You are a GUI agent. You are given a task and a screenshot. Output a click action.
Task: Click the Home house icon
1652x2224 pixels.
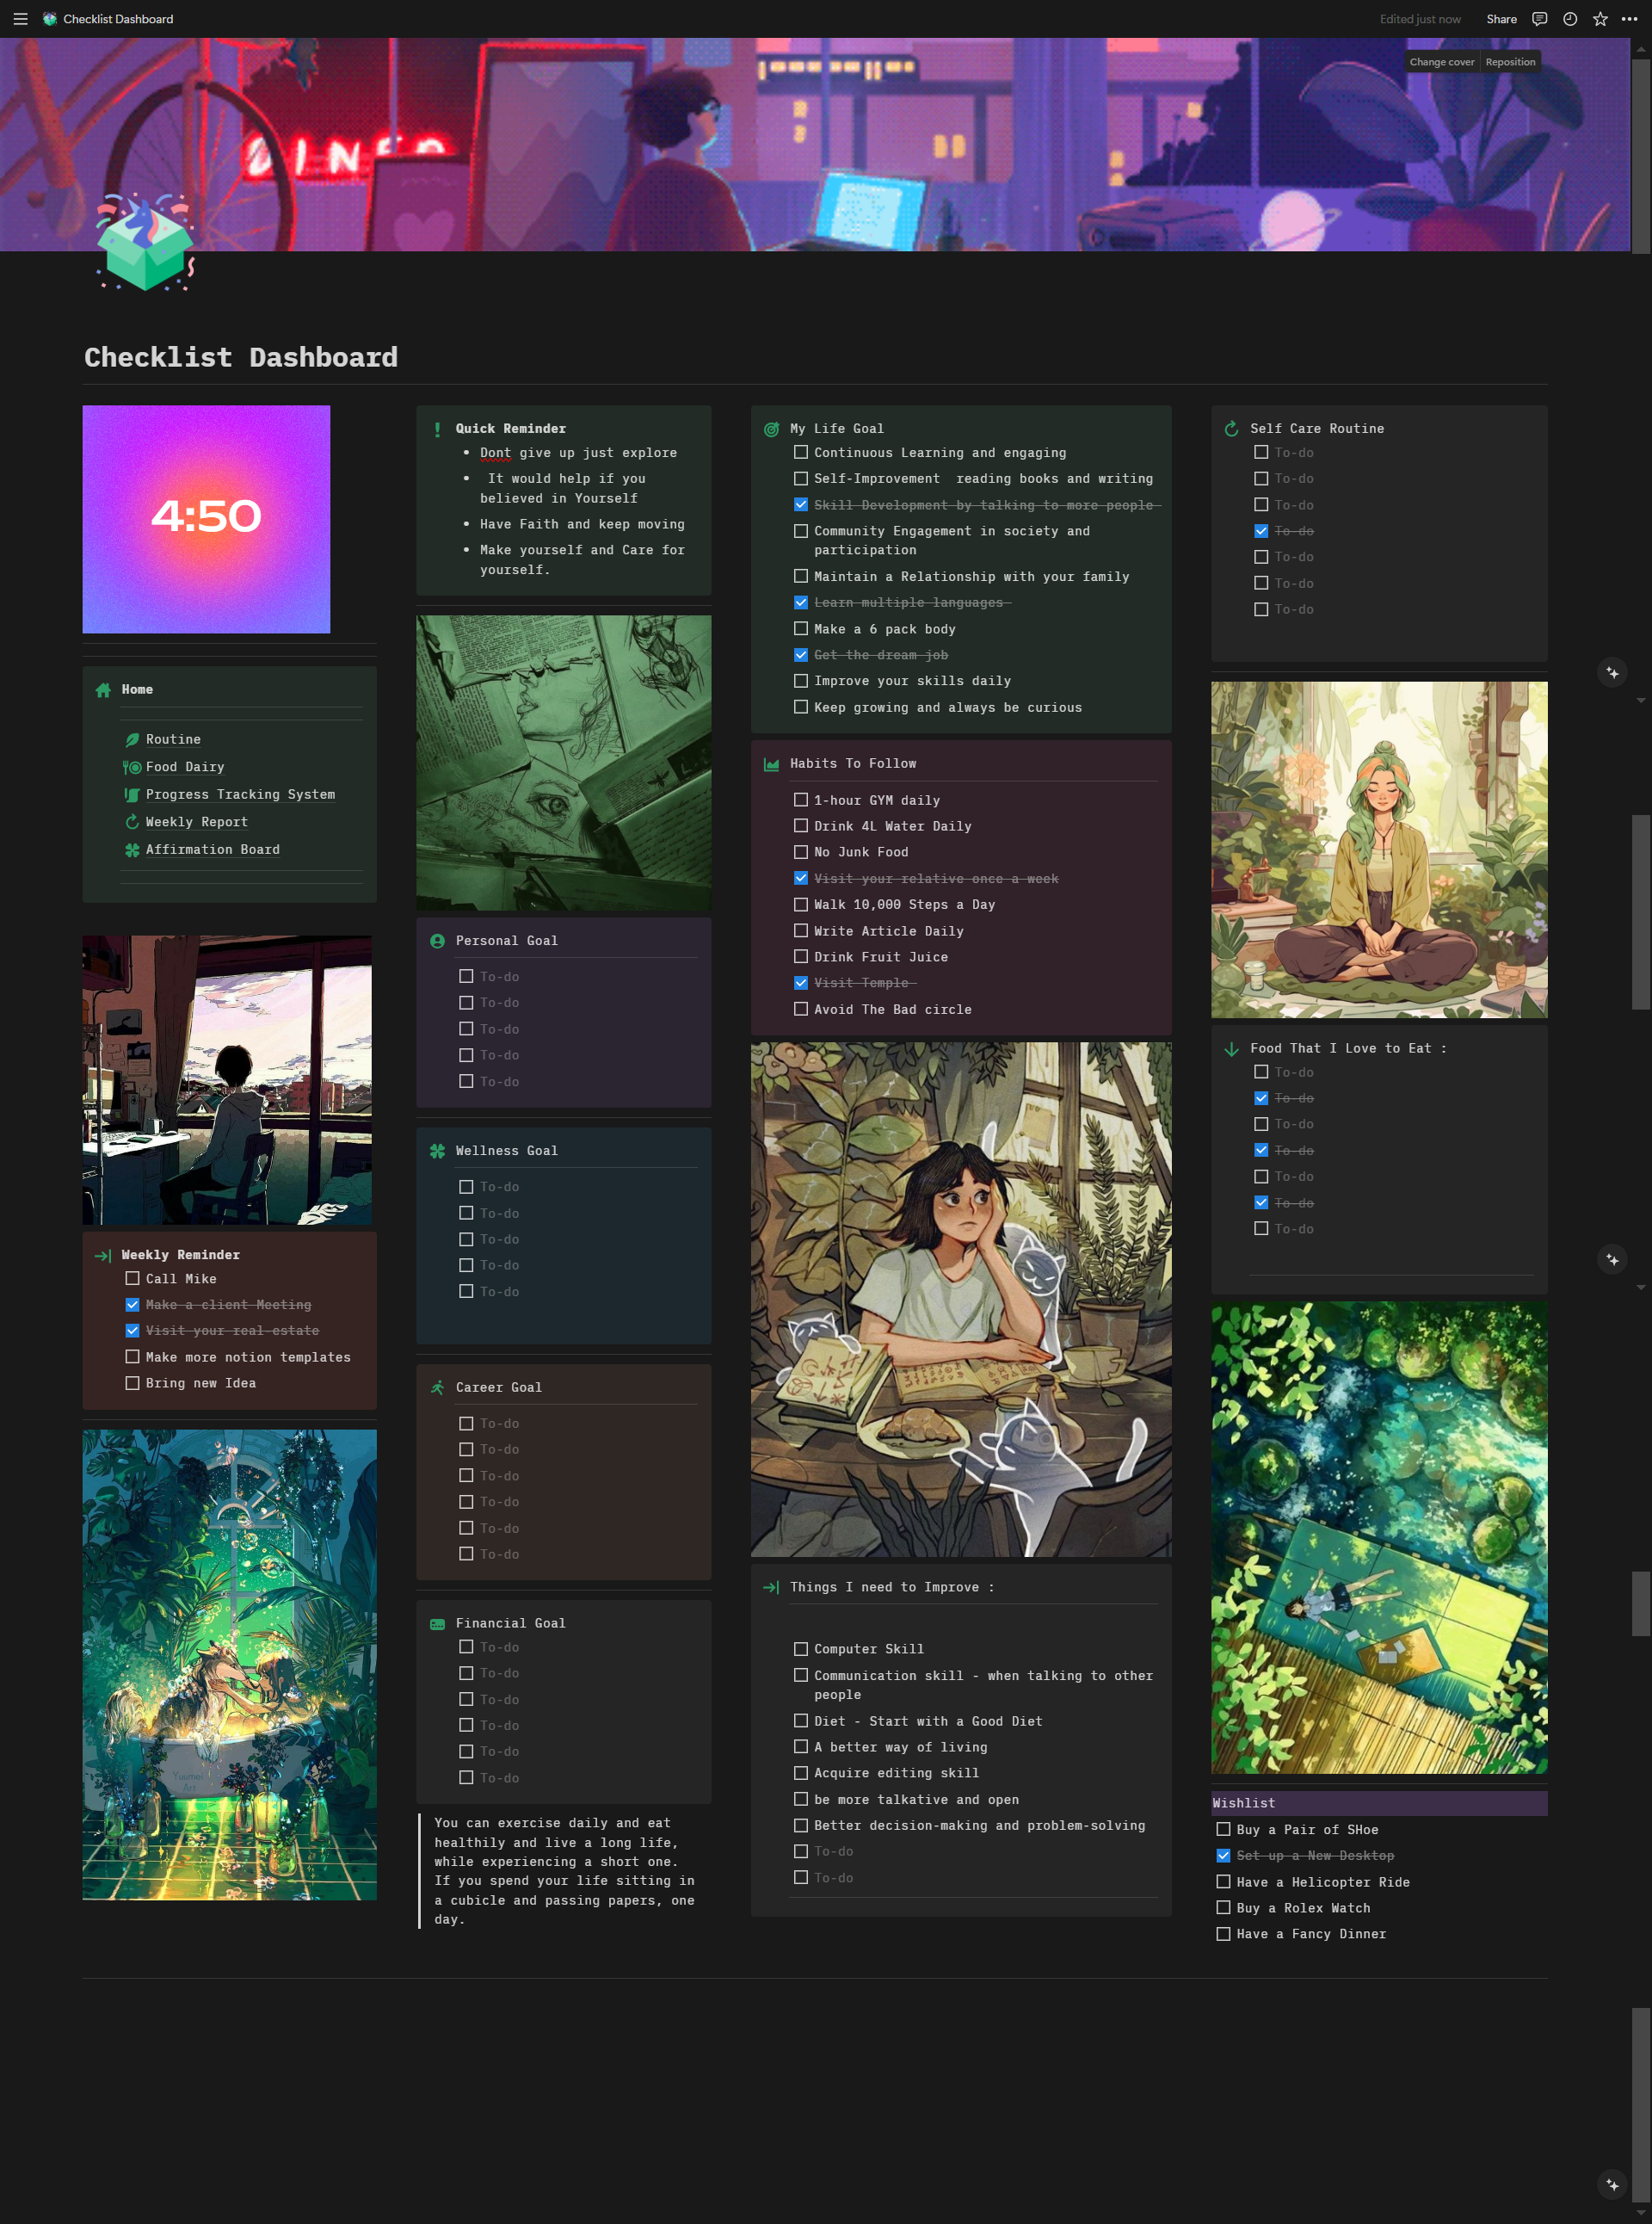tap(103, 690)
